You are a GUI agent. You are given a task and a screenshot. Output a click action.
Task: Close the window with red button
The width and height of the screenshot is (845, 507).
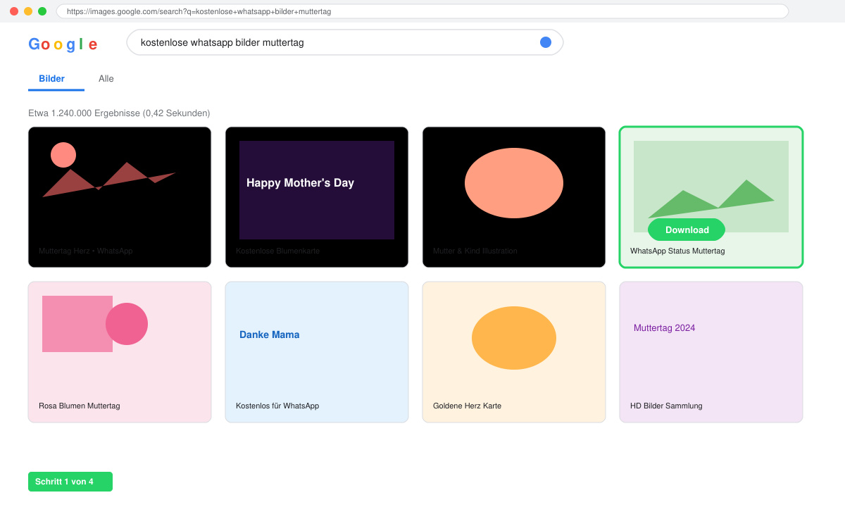(14, 11)
